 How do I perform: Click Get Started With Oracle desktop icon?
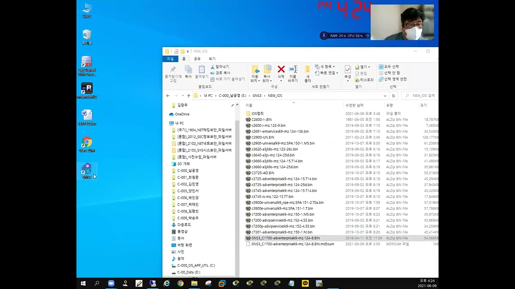click(87, 66)
